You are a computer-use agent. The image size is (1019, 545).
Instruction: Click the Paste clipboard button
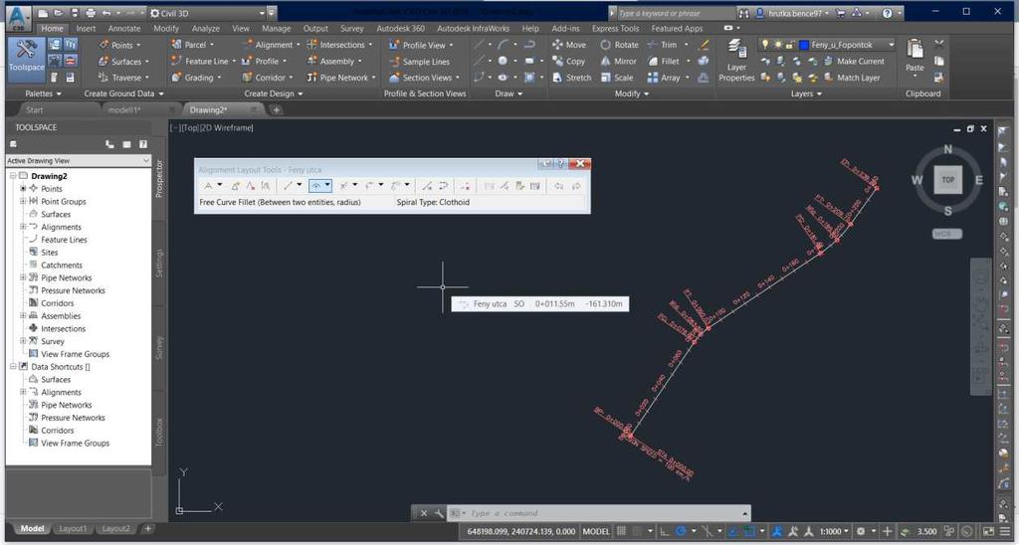[915, 55]
